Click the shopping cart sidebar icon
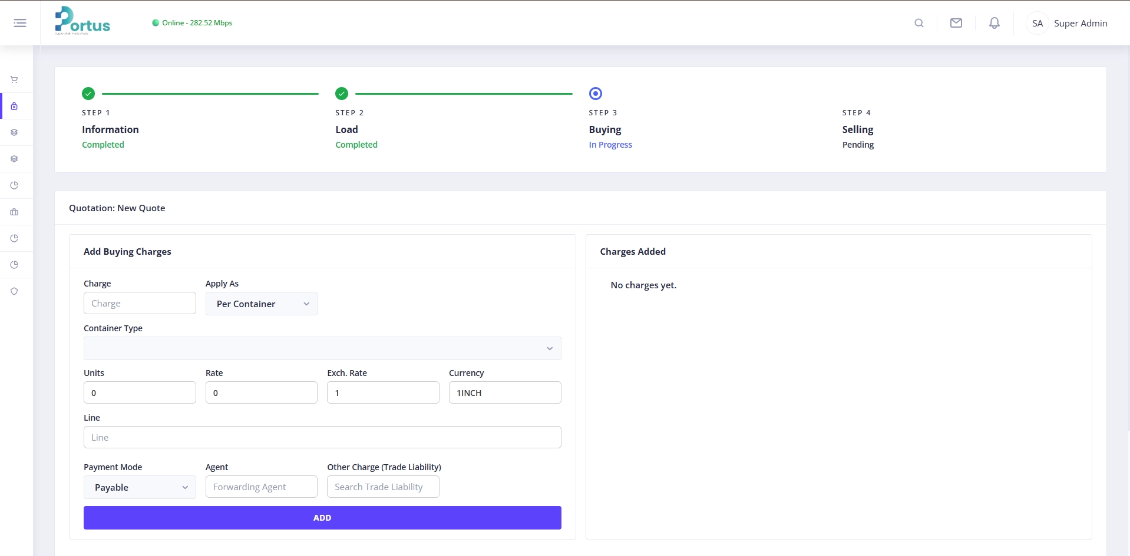1130x556 pixels. tap(14, 79)
